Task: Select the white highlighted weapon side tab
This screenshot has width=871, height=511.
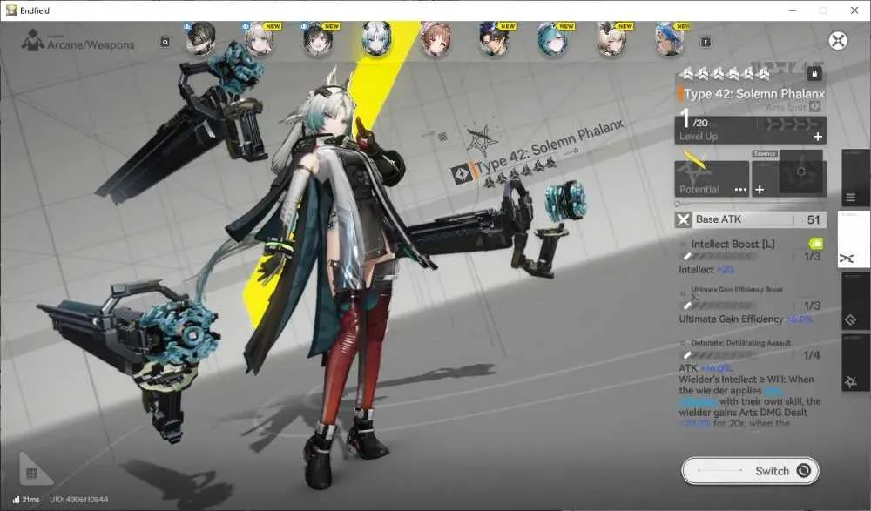Action: point(854,239)
